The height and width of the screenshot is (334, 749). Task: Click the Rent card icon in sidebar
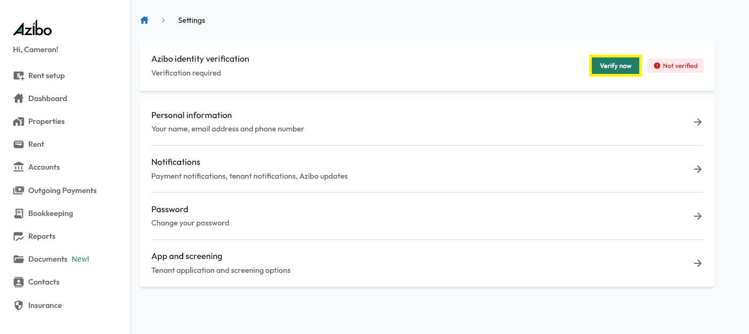[19, 144]
